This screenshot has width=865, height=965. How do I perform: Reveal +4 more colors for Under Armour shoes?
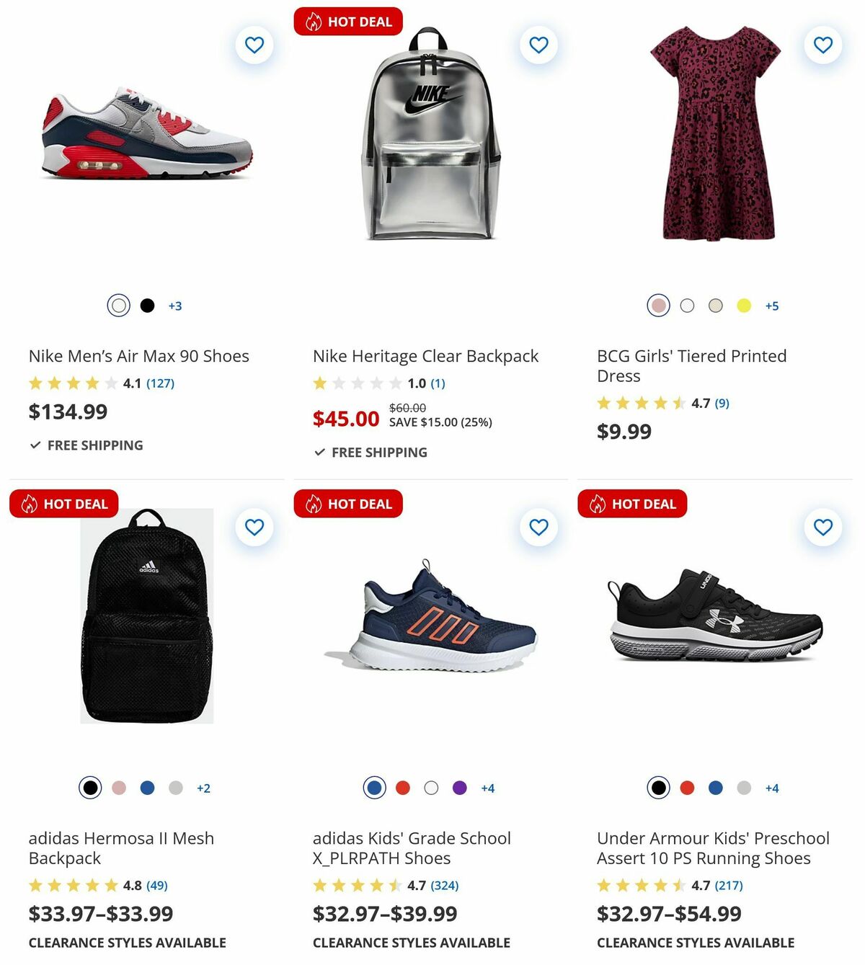[771, 788]
